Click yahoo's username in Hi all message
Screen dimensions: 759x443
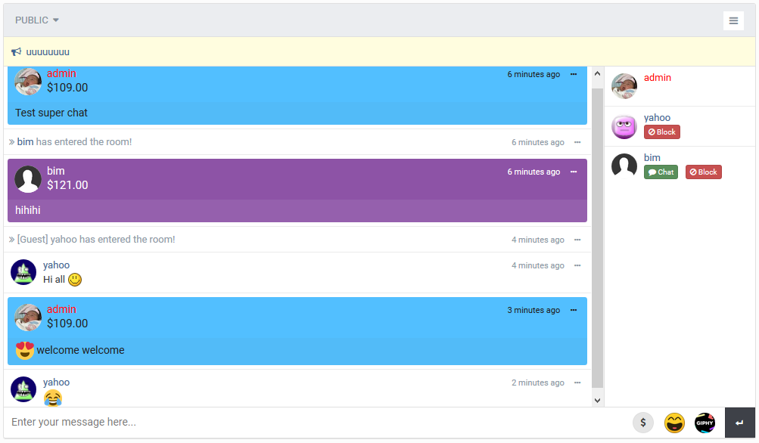tap(56, 265)
